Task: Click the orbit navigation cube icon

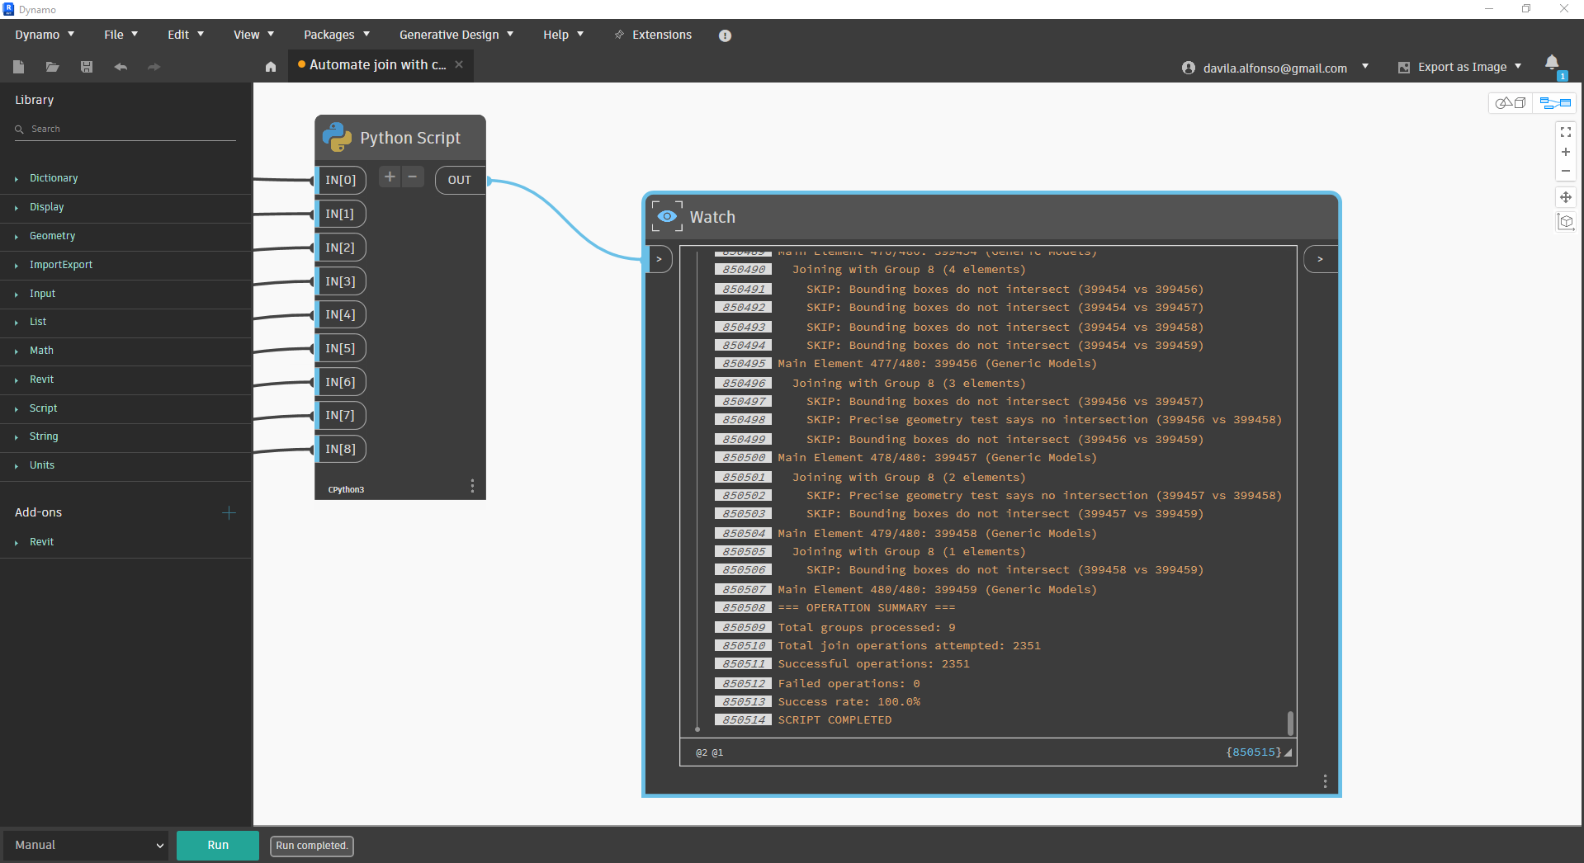Action: coord(1566,221)
